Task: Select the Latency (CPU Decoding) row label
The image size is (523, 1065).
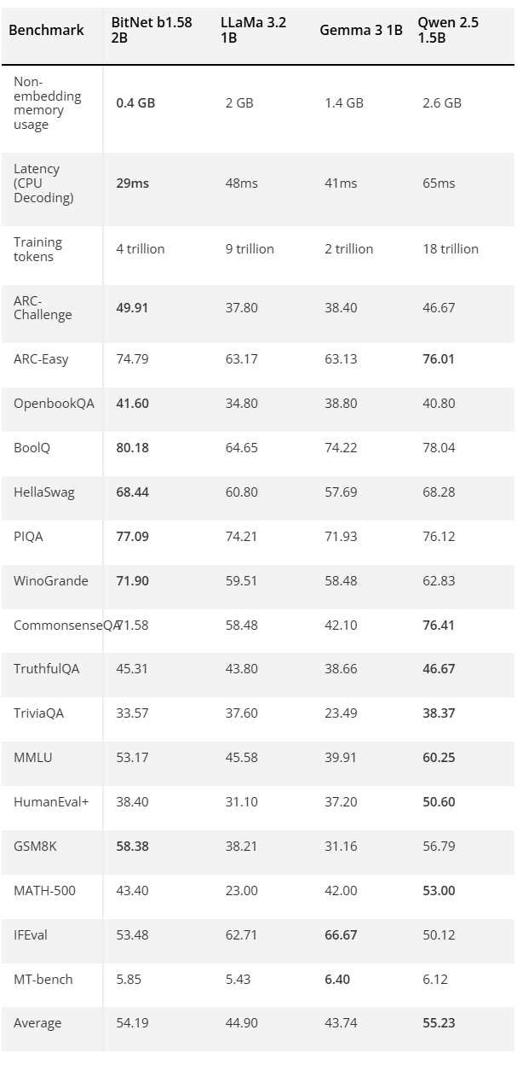Action: point(43,183)
